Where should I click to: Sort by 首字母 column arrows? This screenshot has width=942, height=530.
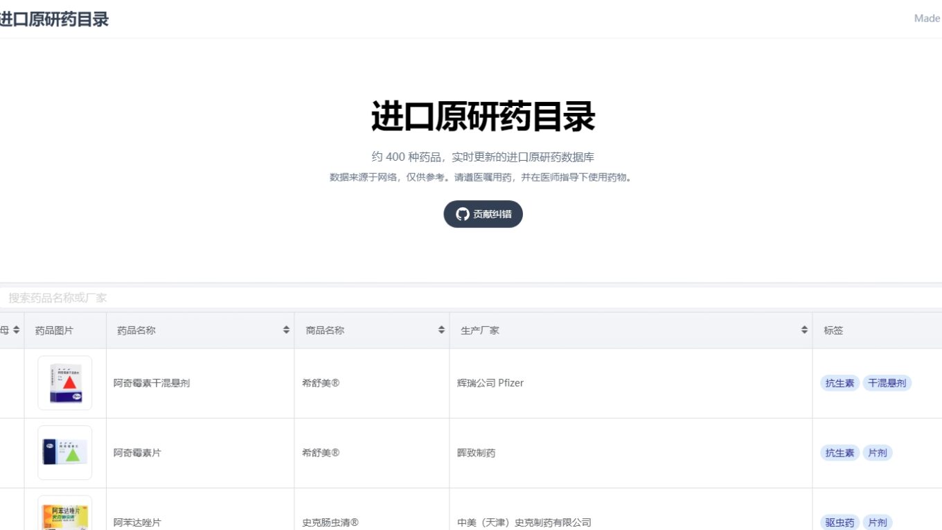(16, 330)
